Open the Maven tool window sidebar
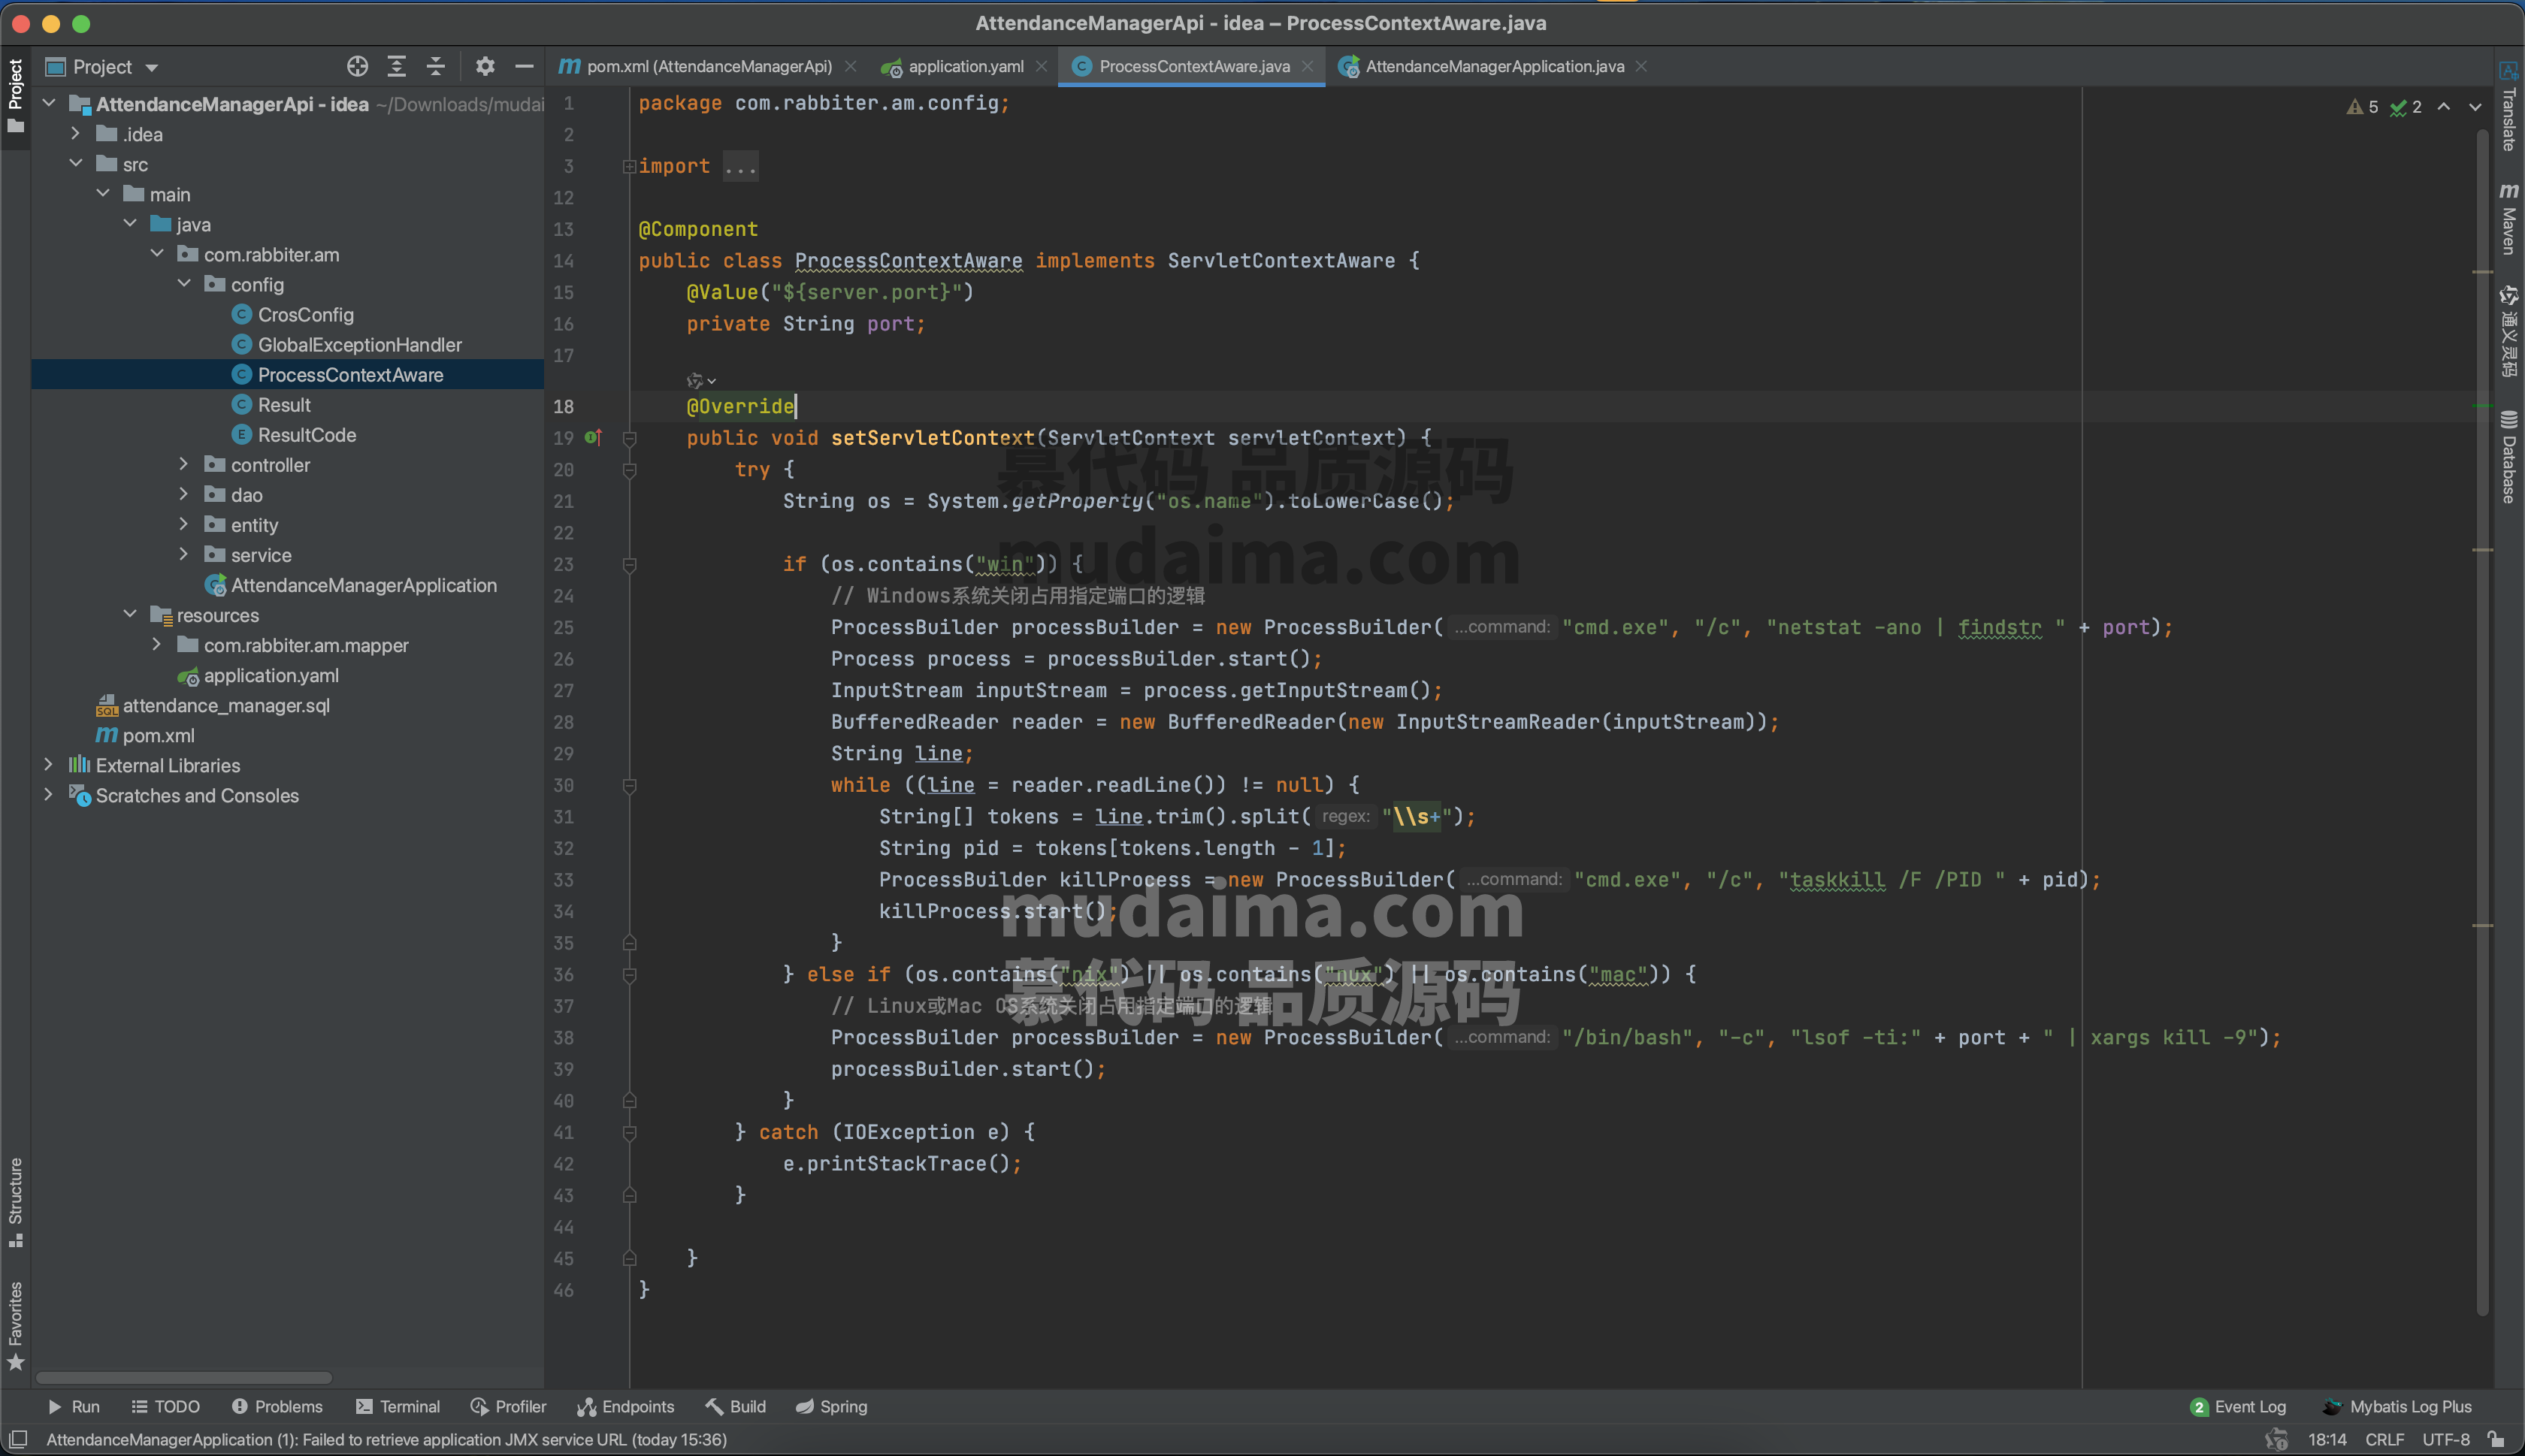The height and width of the screenshot is (1456, 2525). coord(2509,219)
